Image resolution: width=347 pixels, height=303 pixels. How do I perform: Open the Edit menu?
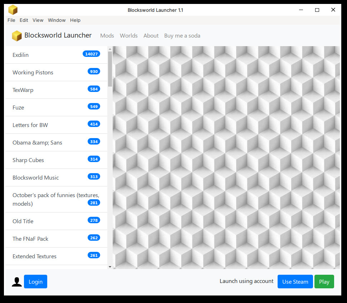click(24, 20)
